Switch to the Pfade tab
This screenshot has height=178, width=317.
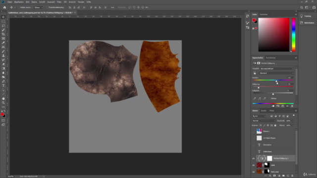[x=272, y=111]
